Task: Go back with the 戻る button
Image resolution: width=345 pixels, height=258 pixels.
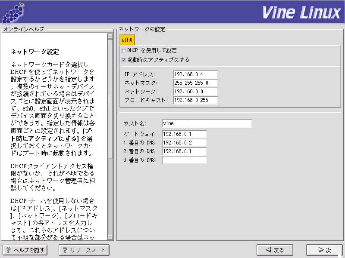Action: pyautogui.click(x=275, y=250)
